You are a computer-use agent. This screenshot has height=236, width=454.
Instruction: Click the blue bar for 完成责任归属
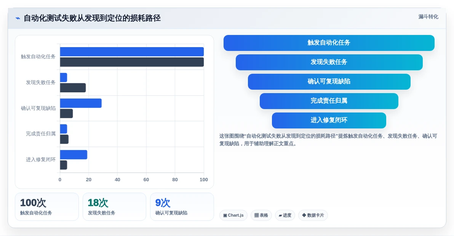63,129
